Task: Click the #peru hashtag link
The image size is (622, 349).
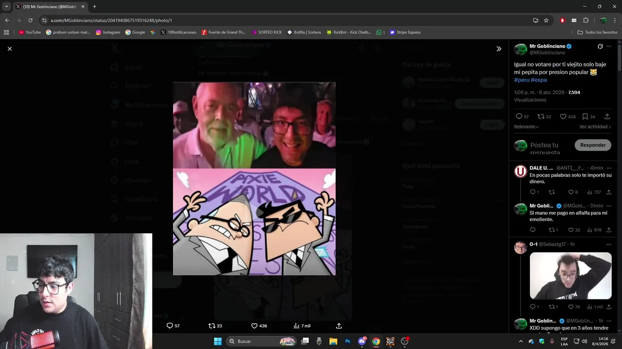Action: pyautogui.click(x=521, y=80)
